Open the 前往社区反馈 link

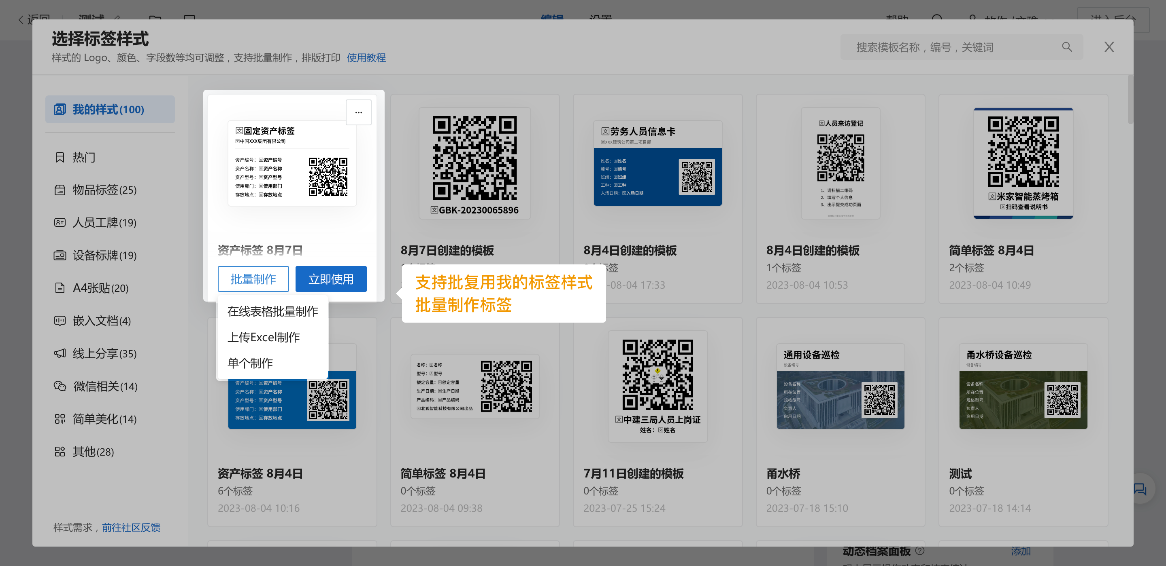tap(131, 528)
